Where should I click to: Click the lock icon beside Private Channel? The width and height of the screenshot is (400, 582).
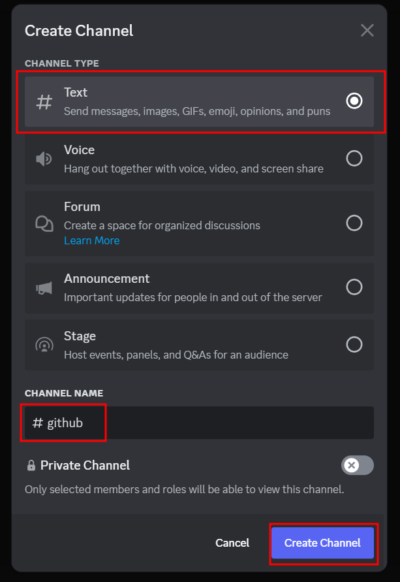31,466
